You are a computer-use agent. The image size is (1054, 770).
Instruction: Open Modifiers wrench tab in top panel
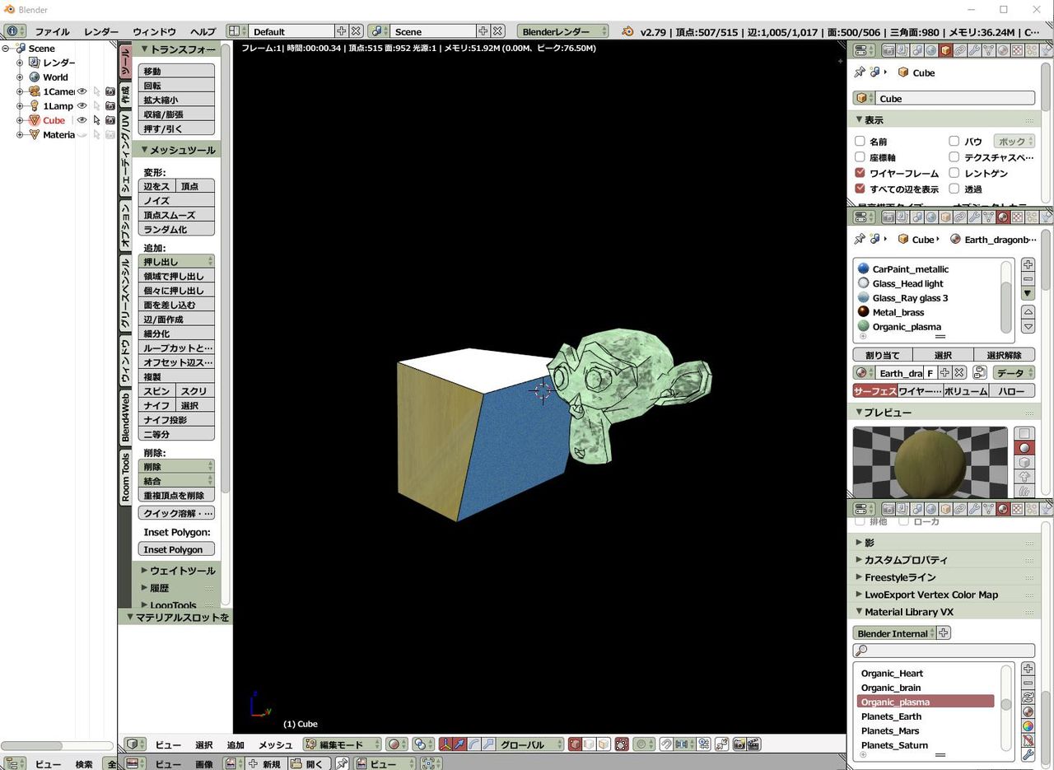[x=974, y=50]
